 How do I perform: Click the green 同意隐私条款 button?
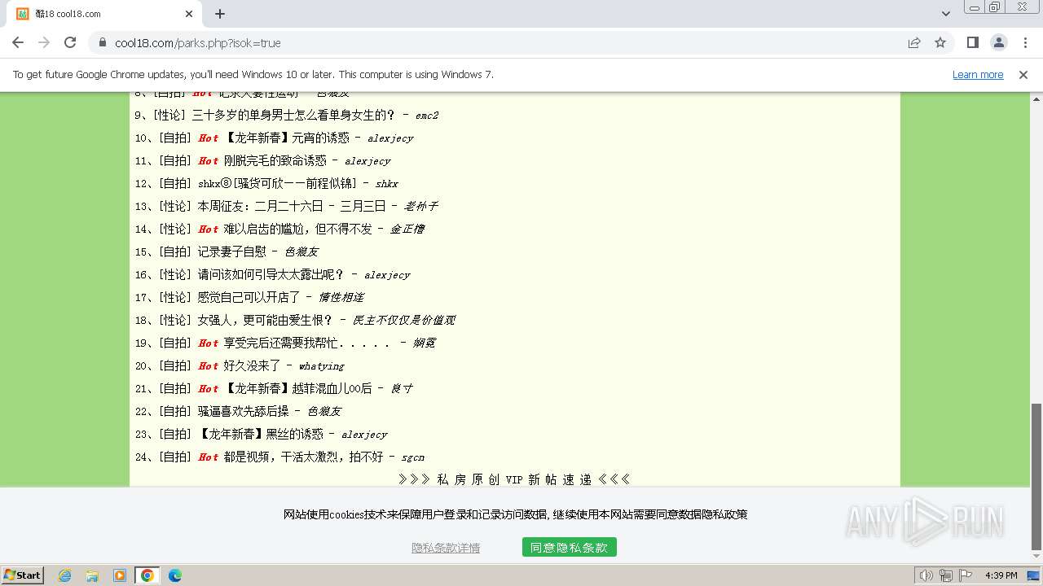click(570, 548)
